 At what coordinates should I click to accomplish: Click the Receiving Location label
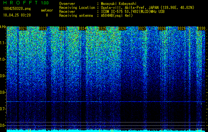pyautogui.click(x=77, y=8)
